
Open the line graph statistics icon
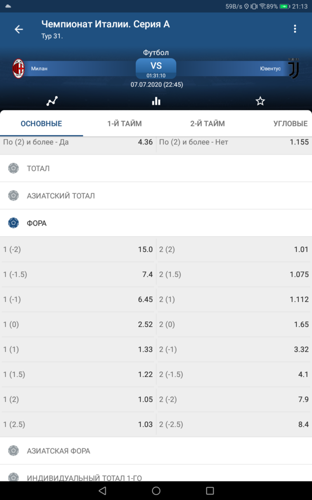52,101
